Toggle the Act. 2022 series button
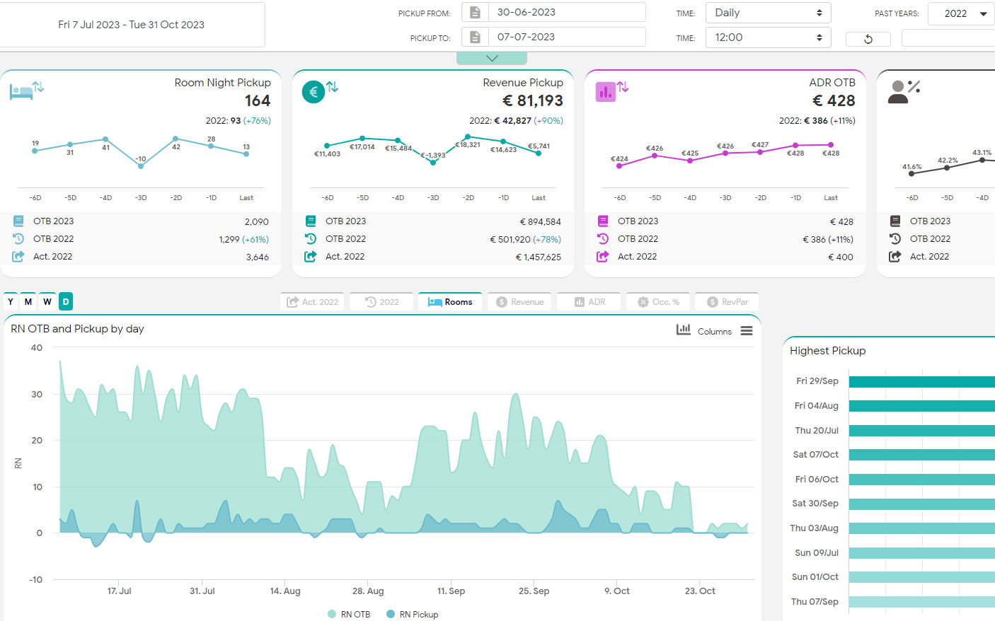 (x=312, y=302)
